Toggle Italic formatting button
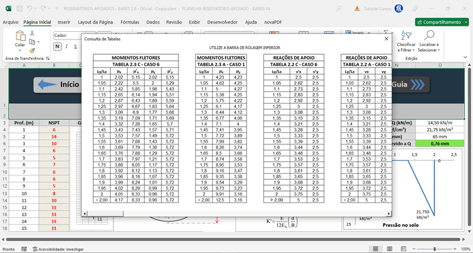The height and width of the screenshot is (253, 473). pos(66,47)
